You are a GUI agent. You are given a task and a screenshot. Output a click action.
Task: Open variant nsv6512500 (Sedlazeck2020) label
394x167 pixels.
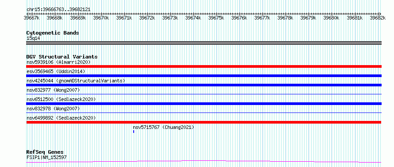click(x=61, y=99)
